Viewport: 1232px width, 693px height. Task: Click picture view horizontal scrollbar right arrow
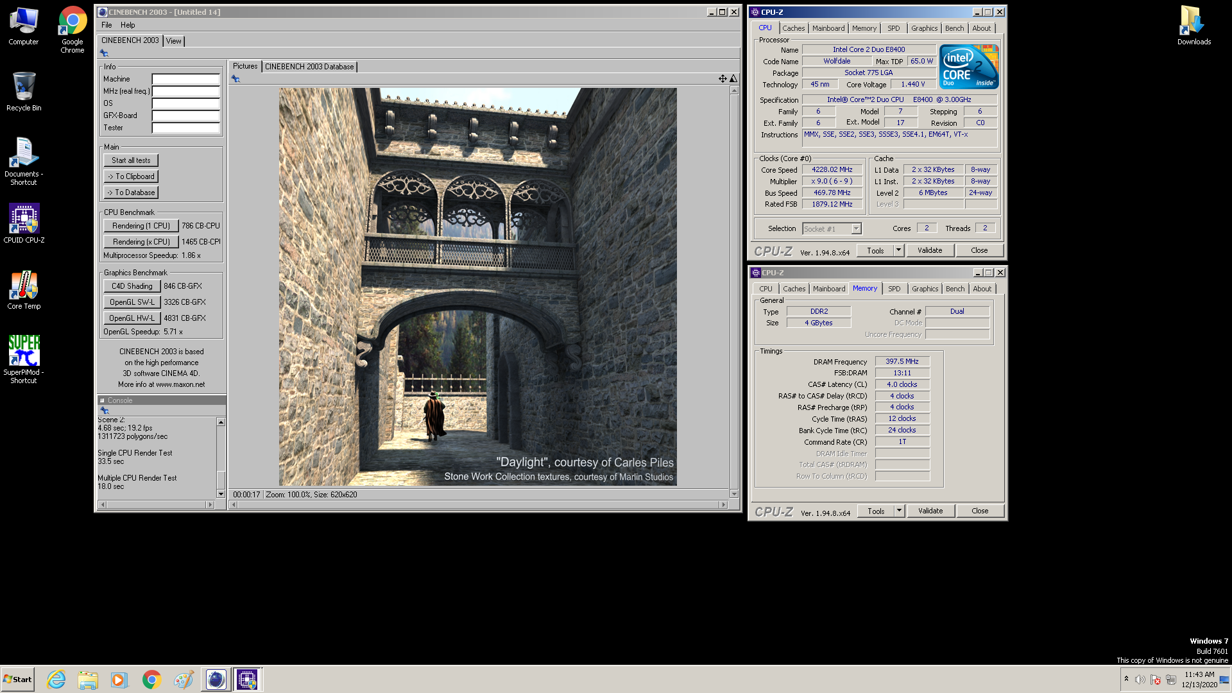point(724,505)
